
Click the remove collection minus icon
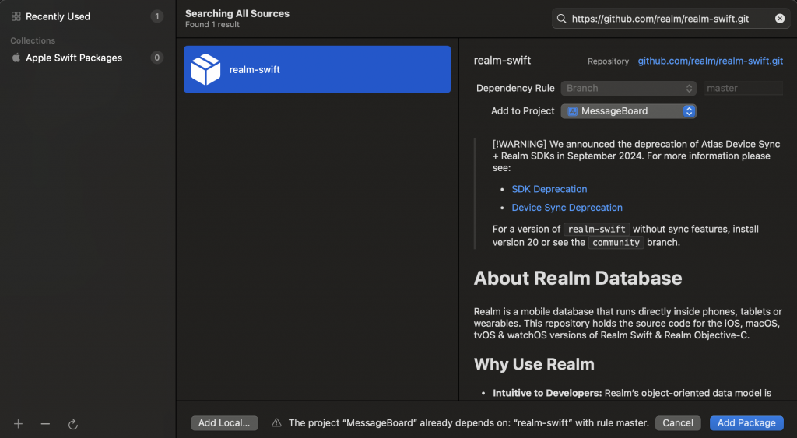click(x=45, y=424)
